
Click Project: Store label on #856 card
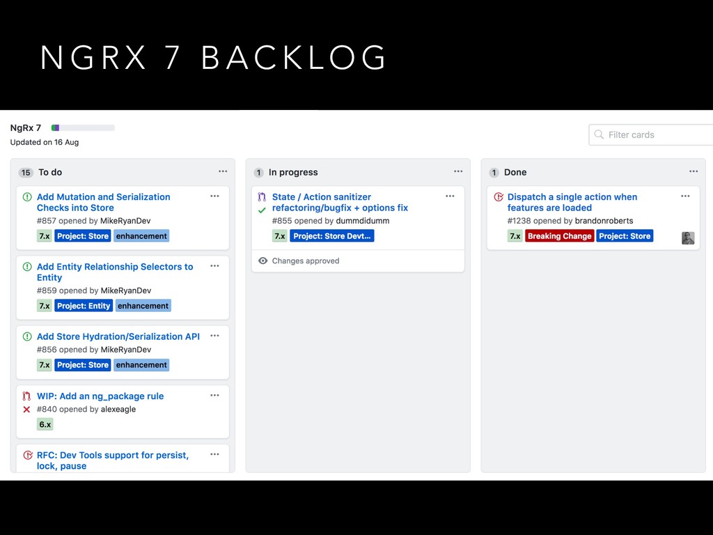[83, 365]
